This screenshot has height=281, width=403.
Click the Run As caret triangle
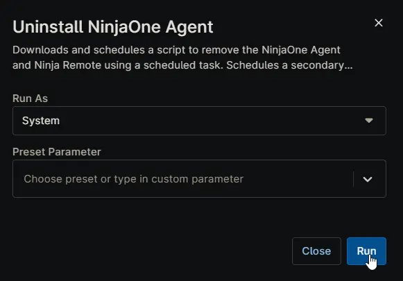click(x=369, y=120)
